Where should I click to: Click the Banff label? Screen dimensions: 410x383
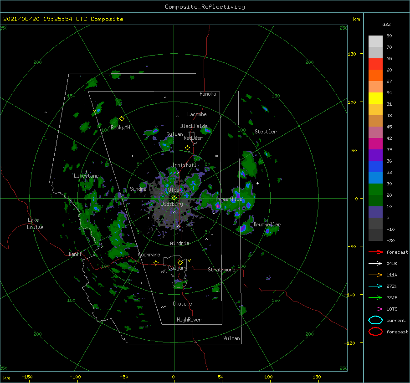(75, 254)
